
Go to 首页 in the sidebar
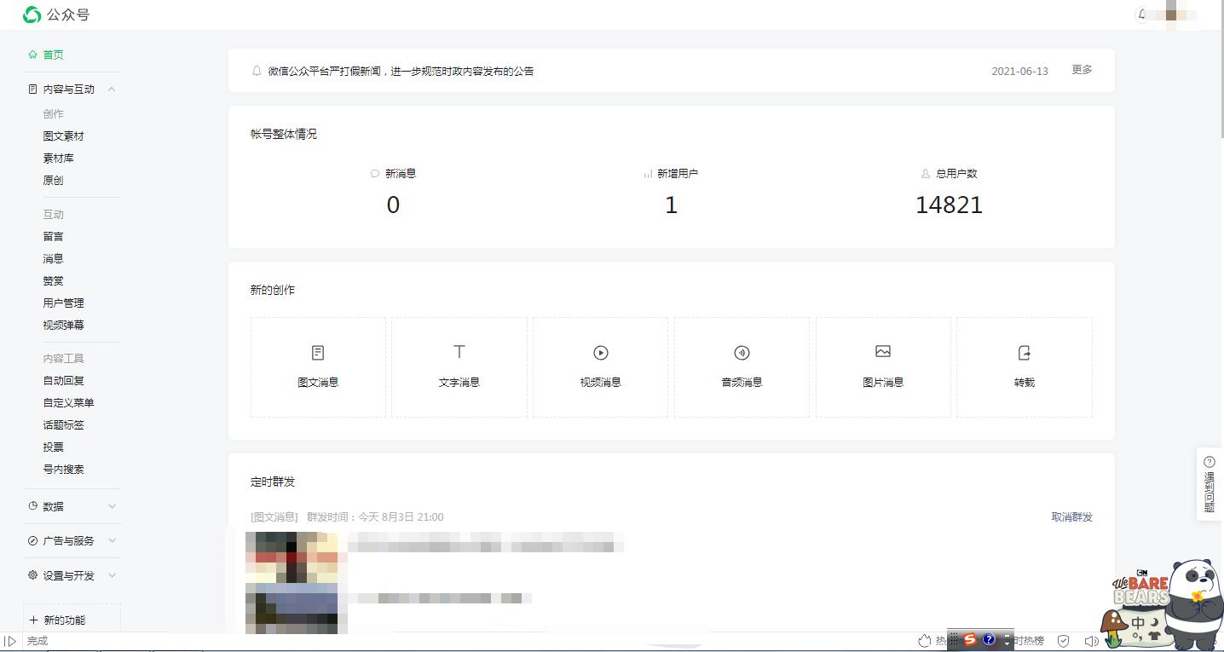(x=53, y=55)
